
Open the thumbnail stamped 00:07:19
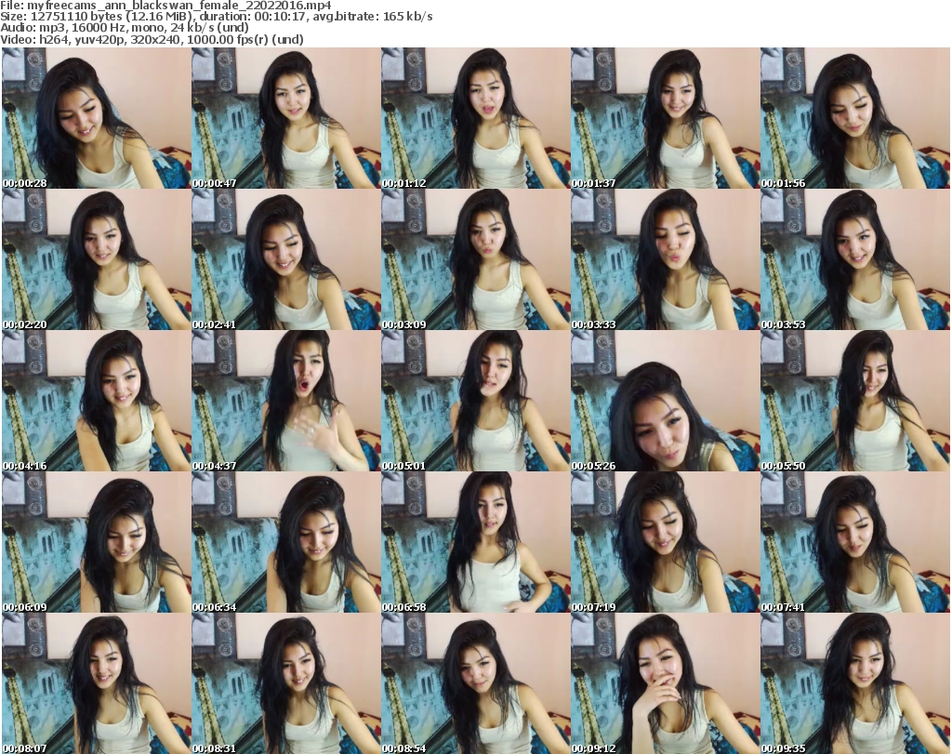[x=665, y=542]
